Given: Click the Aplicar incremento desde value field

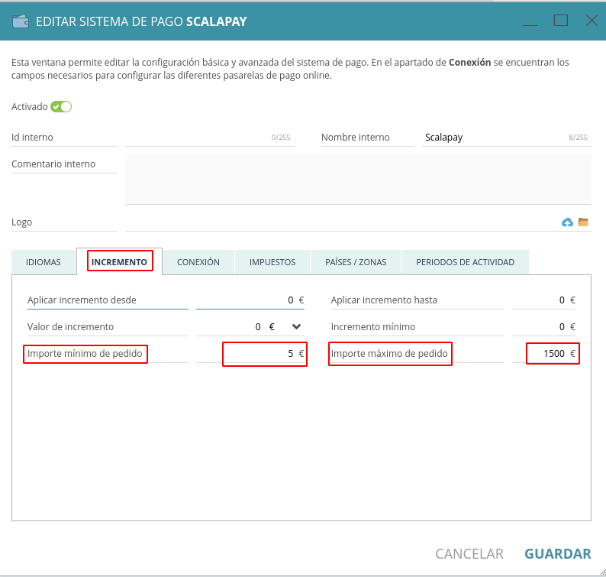Looking at the screenshot, I should [x=250, y=300].
